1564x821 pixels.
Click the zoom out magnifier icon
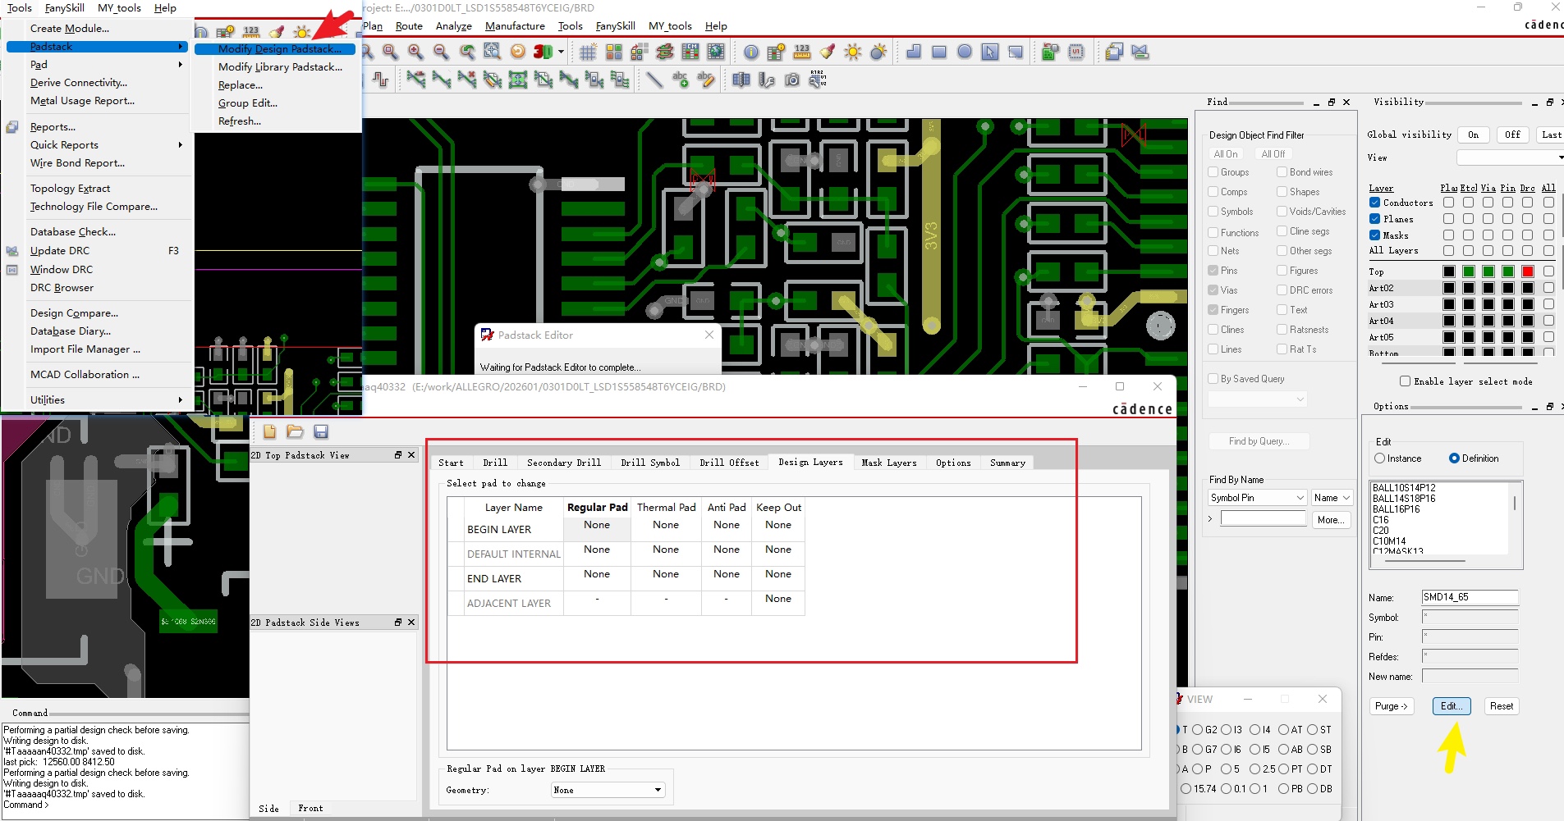442,52
